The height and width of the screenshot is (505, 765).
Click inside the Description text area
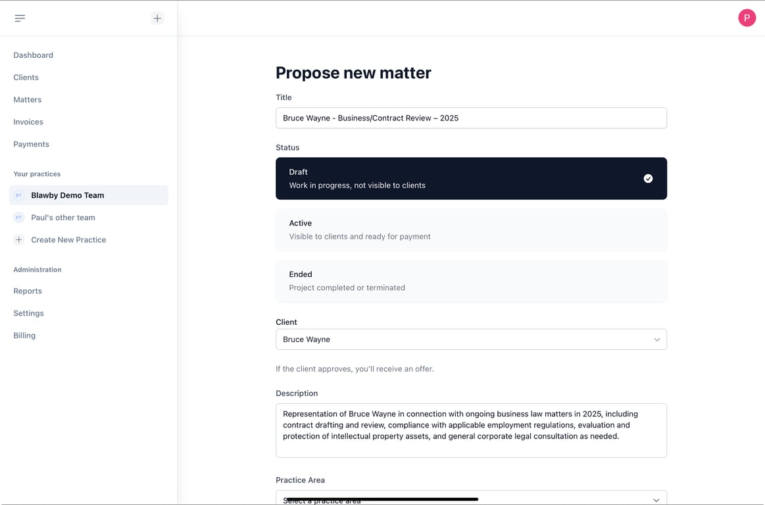coord(471,430)
